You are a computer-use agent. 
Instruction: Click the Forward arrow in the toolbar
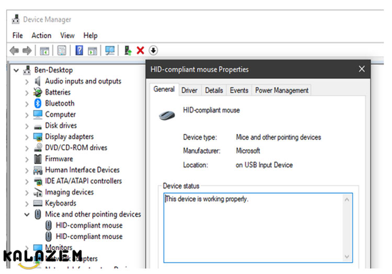[x=27, y=51]
